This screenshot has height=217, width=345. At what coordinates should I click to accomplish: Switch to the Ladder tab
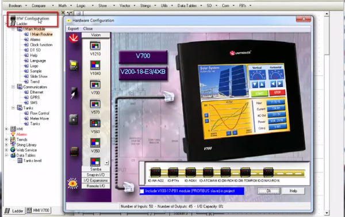[14, 211]
